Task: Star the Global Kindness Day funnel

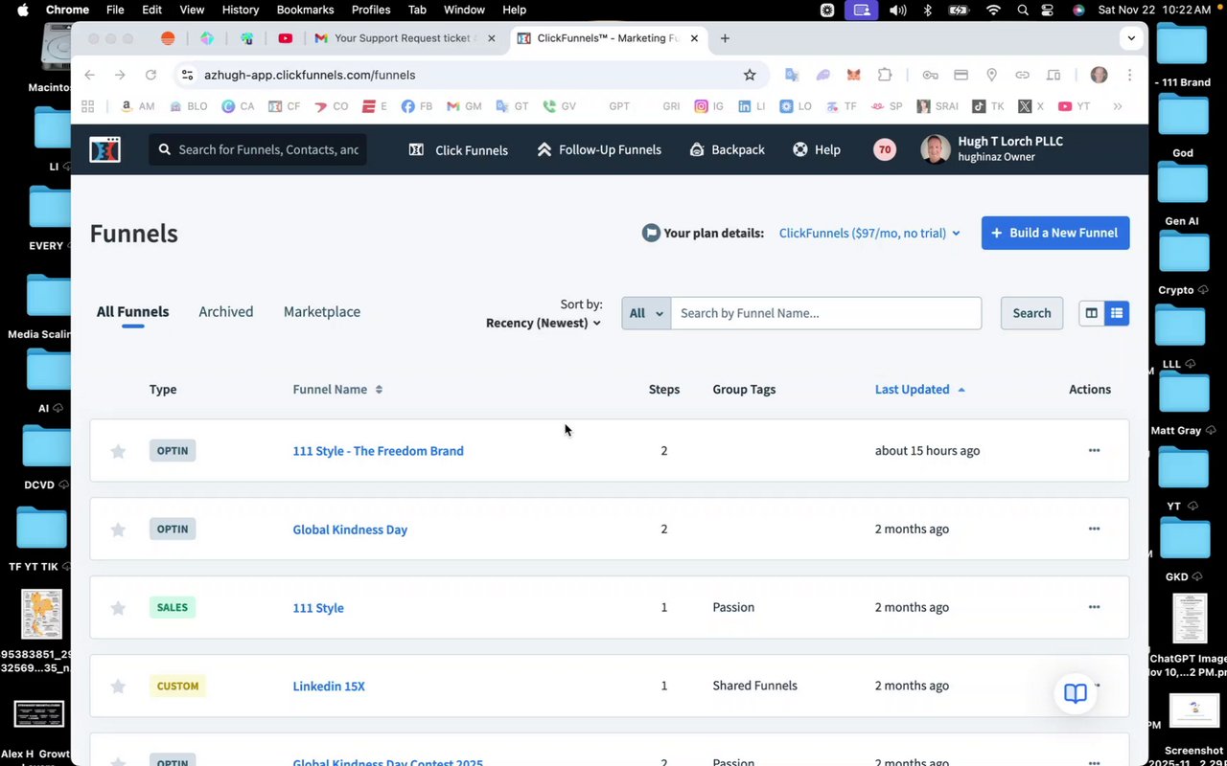Action: (118, 529)
